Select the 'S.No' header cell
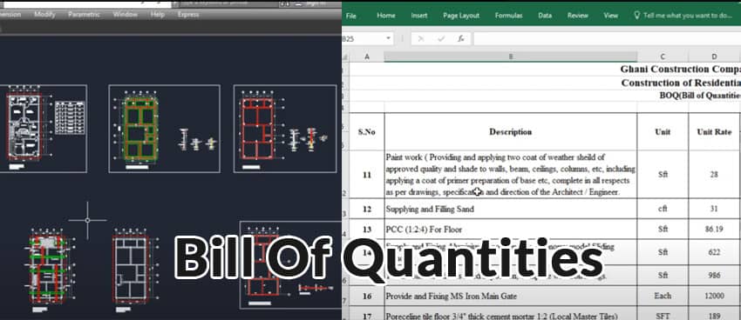741x320 pixels. tap(367, 131)
